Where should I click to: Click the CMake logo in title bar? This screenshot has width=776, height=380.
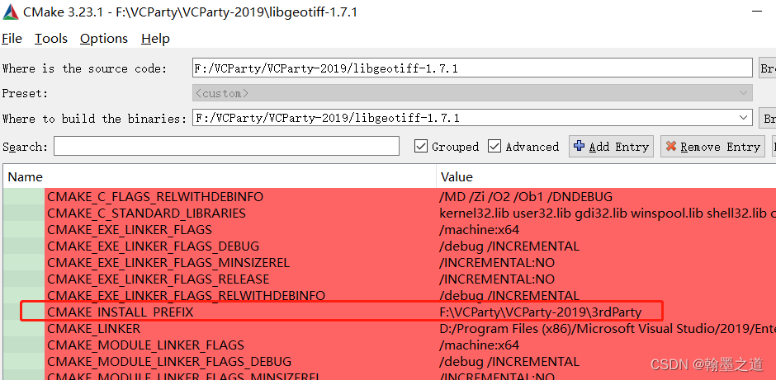(x=11, y=11)
